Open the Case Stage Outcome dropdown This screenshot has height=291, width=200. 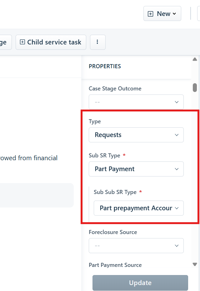tap(136, 102)
